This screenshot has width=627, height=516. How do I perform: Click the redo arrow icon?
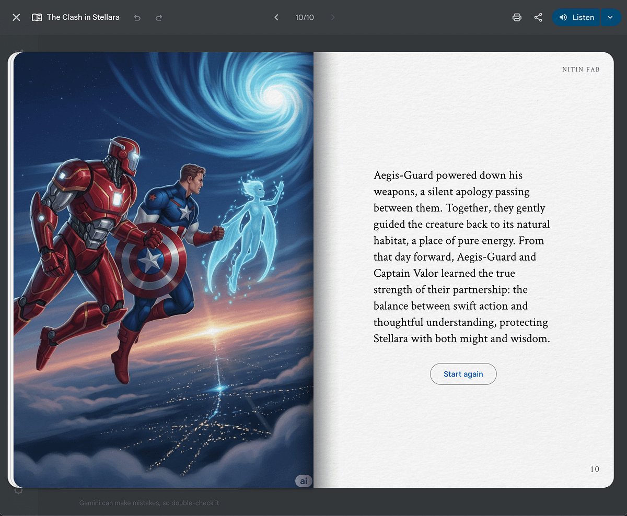point(159,17)
